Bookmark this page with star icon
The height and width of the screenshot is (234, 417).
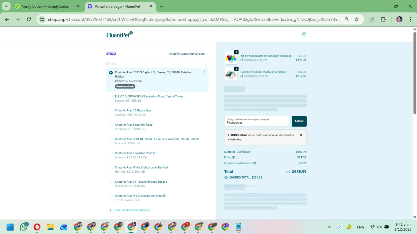pyautogui.click(x=357, y=19)
